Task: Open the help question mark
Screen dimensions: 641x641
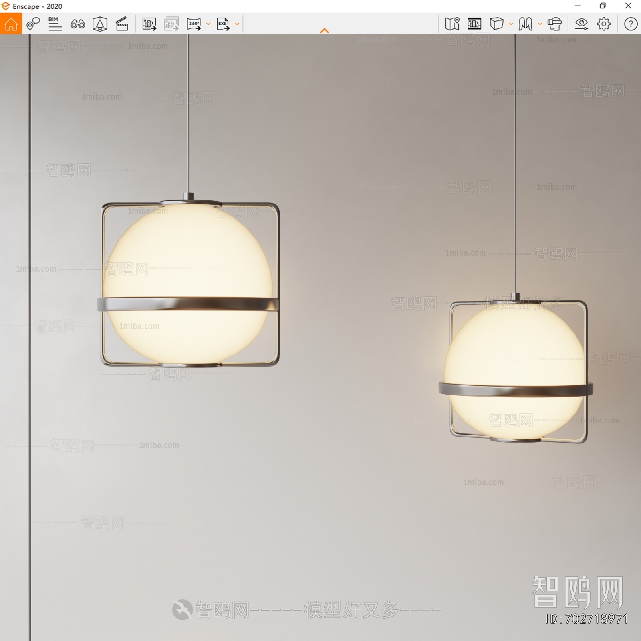Action: coord(631,24)
